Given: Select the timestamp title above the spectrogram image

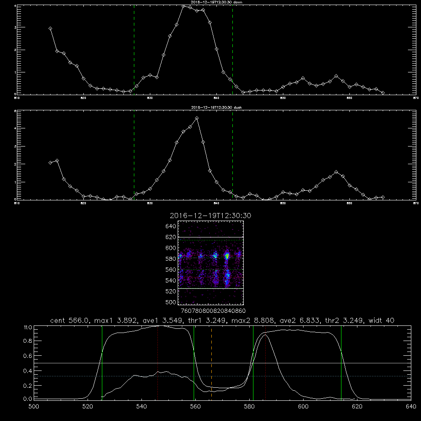Looking at the screenshot, I should (210, 216).
